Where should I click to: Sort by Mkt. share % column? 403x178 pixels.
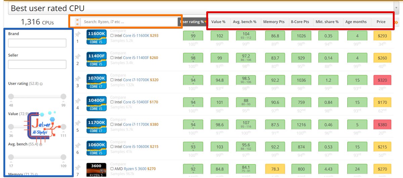click(327, 22)
